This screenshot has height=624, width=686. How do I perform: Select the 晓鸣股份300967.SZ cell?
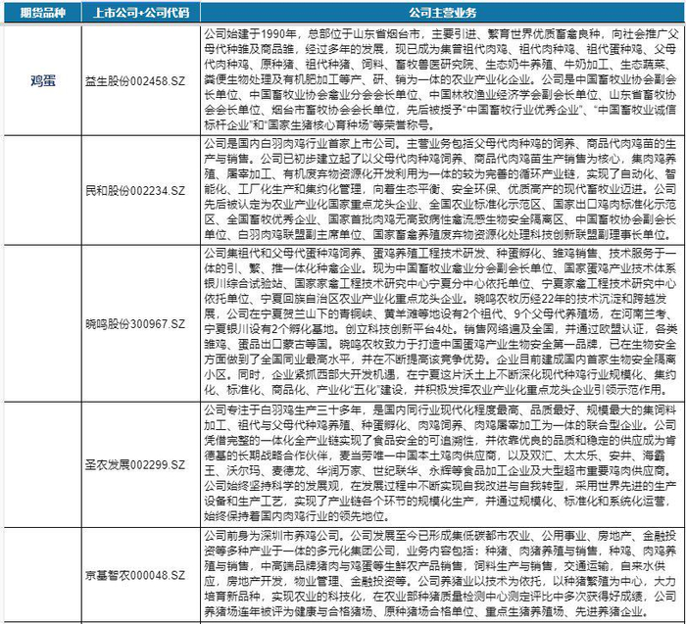coord(141,324)
